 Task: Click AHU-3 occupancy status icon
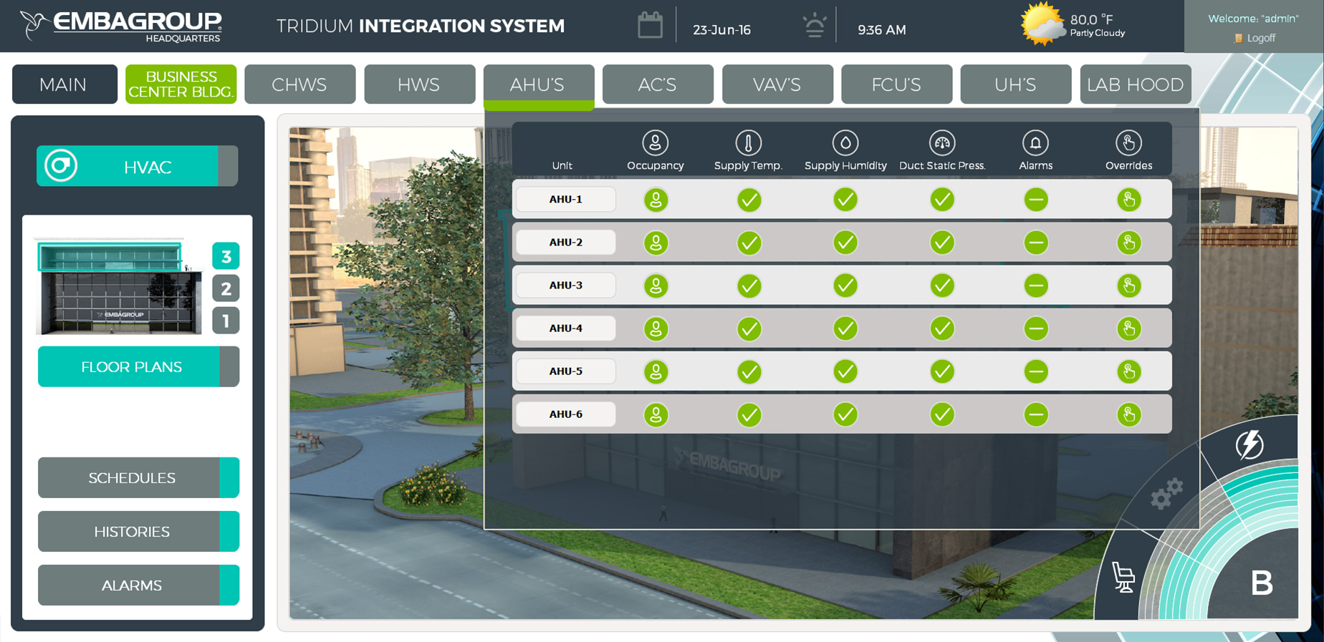[x=656, y=286]
